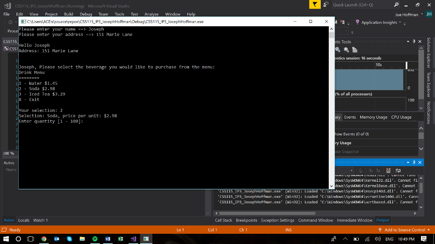Switch to the CPU Usage tab
Screen dimensions: 435x244
[x=401, y=117]
